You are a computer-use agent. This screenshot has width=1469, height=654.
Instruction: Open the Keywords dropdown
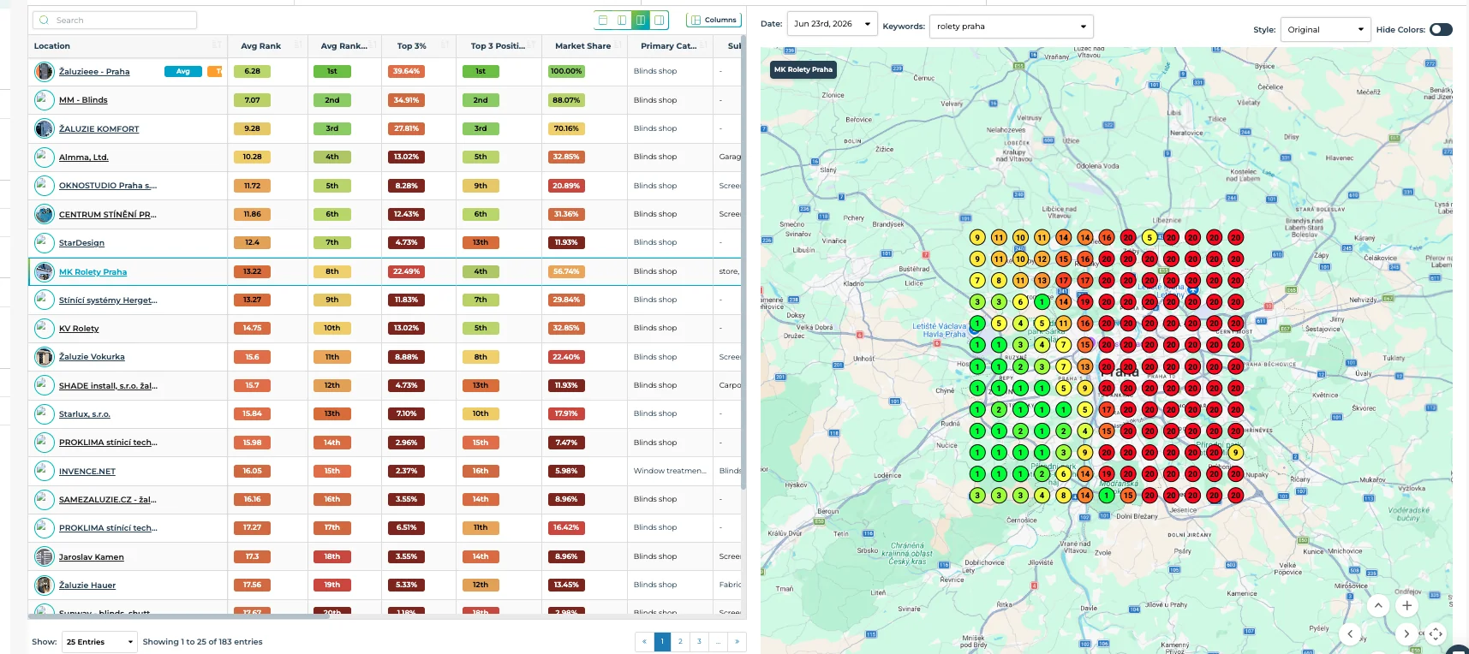point(1012,27)
